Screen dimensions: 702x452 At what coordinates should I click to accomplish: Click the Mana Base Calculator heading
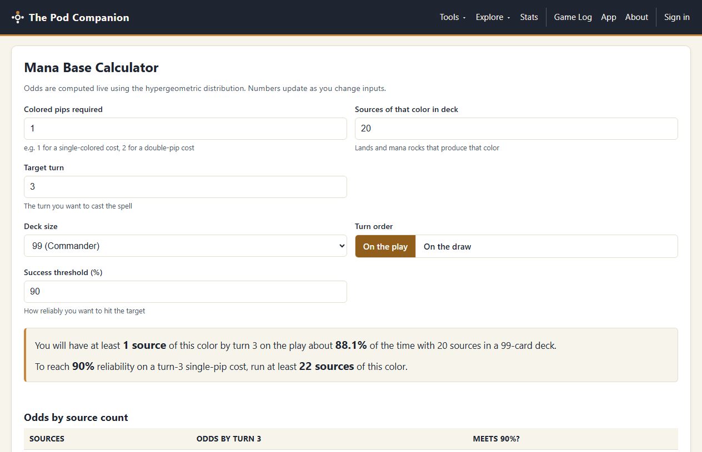91,68
